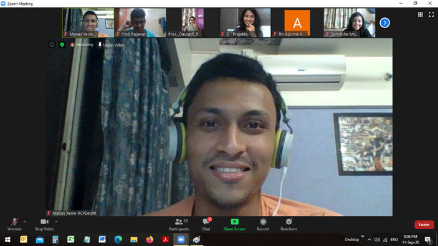Open the notepad-style taskbar app

click(87, 240)
